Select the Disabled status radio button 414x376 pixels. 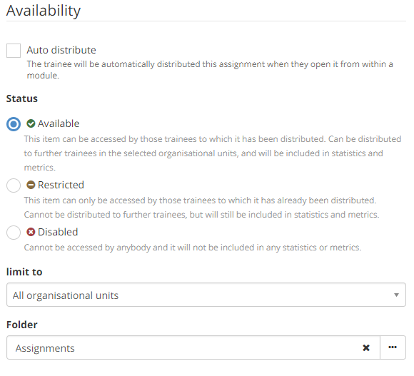14,233
